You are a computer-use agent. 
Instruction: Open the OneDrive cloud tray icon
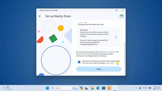click(140, 88)
